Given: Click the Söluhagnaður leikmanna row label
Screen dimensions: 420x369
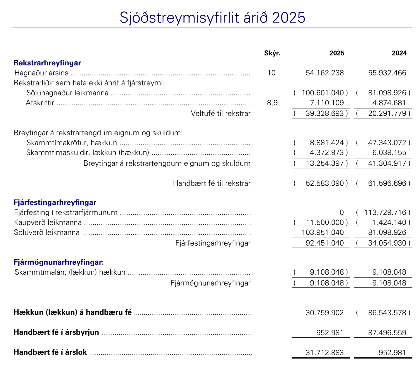Looking at the screenshot, I should pyautogui.click(x=67, y=93).
